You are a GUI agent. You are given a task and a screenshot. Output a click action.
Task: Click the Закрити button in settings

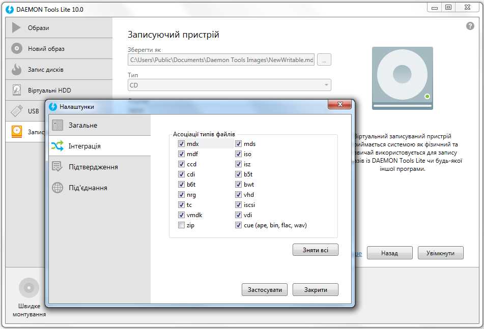pyautogui.click(x=315, y=290)
